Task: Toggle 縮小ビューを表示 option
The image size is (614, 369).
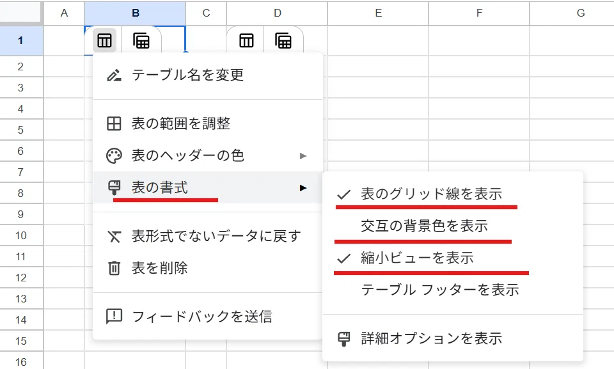Action: 453,258
